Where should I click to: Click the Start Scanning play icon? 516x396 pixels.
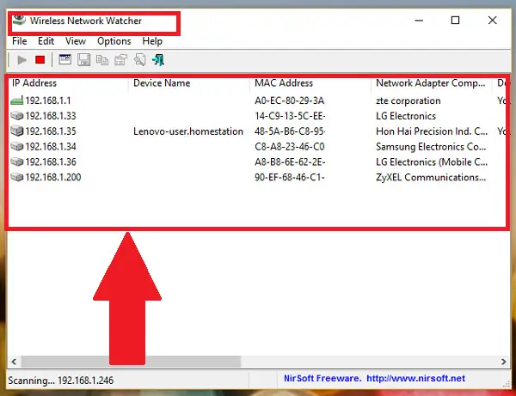[x=21, y=60]
